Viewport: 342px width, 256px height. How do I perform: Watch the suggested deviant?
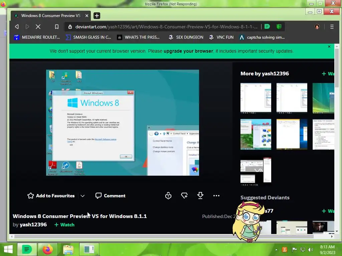click(x=328, y=211)
